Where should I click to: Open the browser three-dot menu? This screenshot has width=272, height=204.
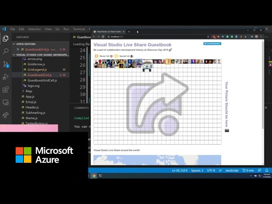coord(261,37)
